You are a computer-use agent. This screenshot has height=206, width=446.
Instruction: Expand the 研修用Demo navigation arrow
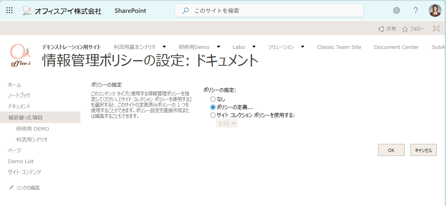click(218, 47)
